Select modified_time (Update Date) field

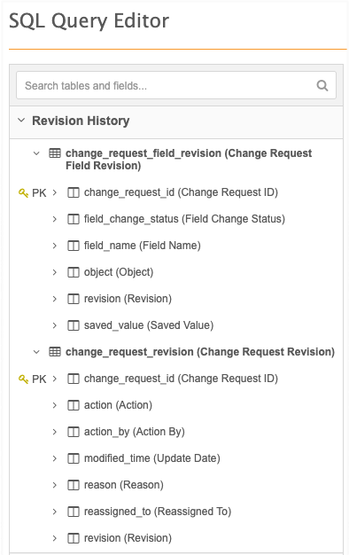click(152, 458)
